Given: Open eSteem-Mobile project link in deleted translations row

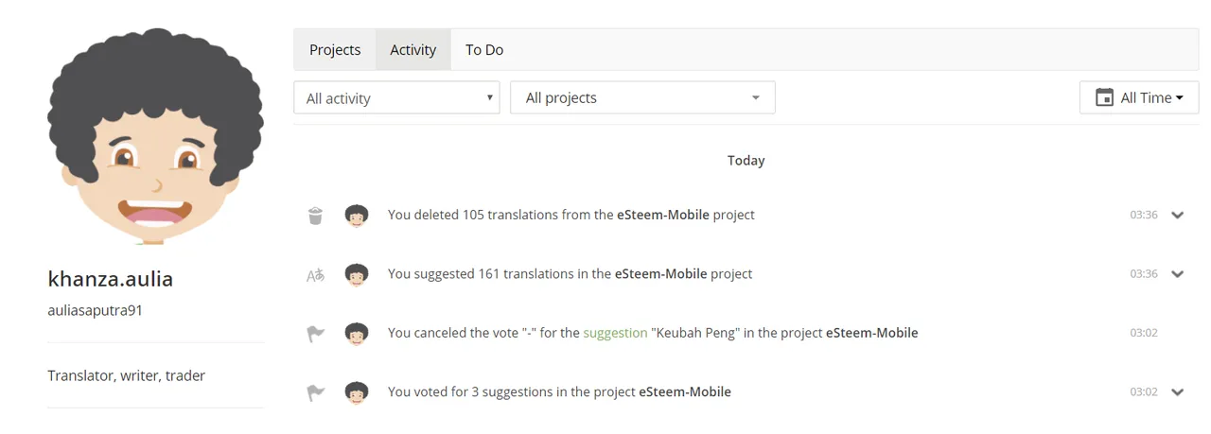Looking at the screenshot, I should point(663,215).
